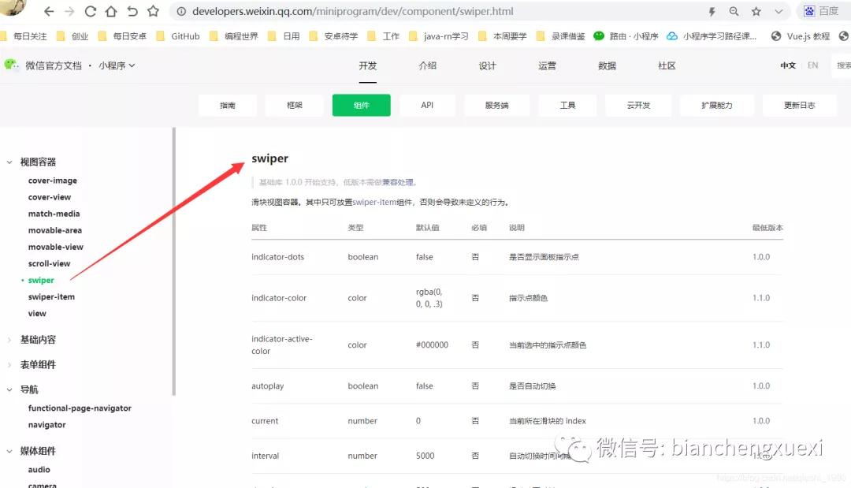Open the 社区 tab

(x=666, y=66)
